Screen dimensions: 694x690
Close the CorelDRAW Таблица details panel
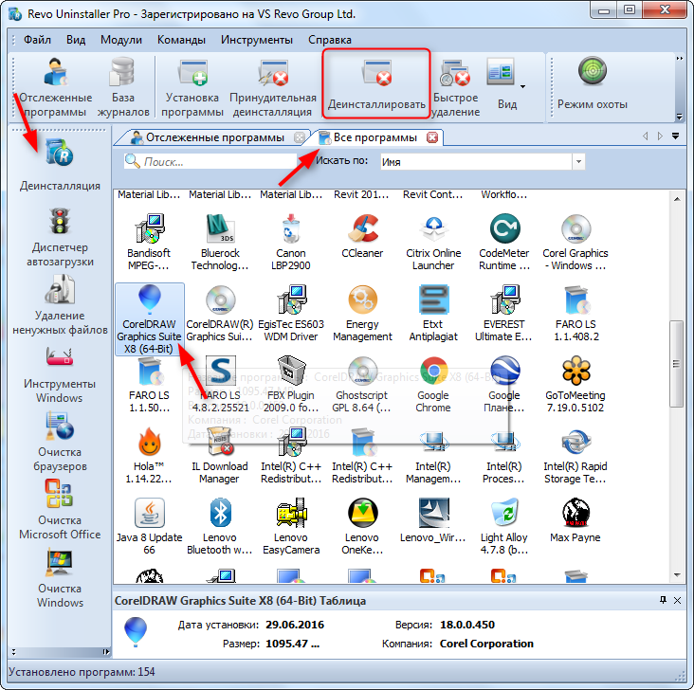(x=677, y=600)
